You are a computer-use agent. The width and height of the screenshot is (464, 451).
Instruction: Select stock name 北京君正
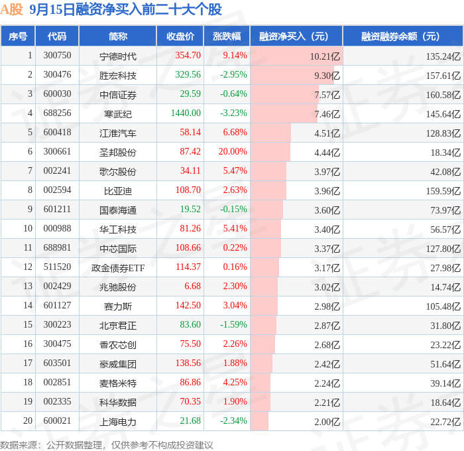(118, 326)
